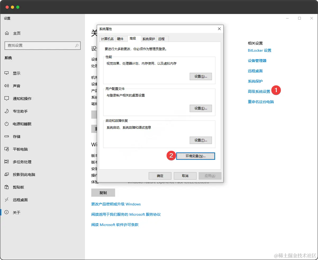Viewport: 318px width, 260px height.
Task: Open startup and recovery 设置(T) button
Action: 201,140
